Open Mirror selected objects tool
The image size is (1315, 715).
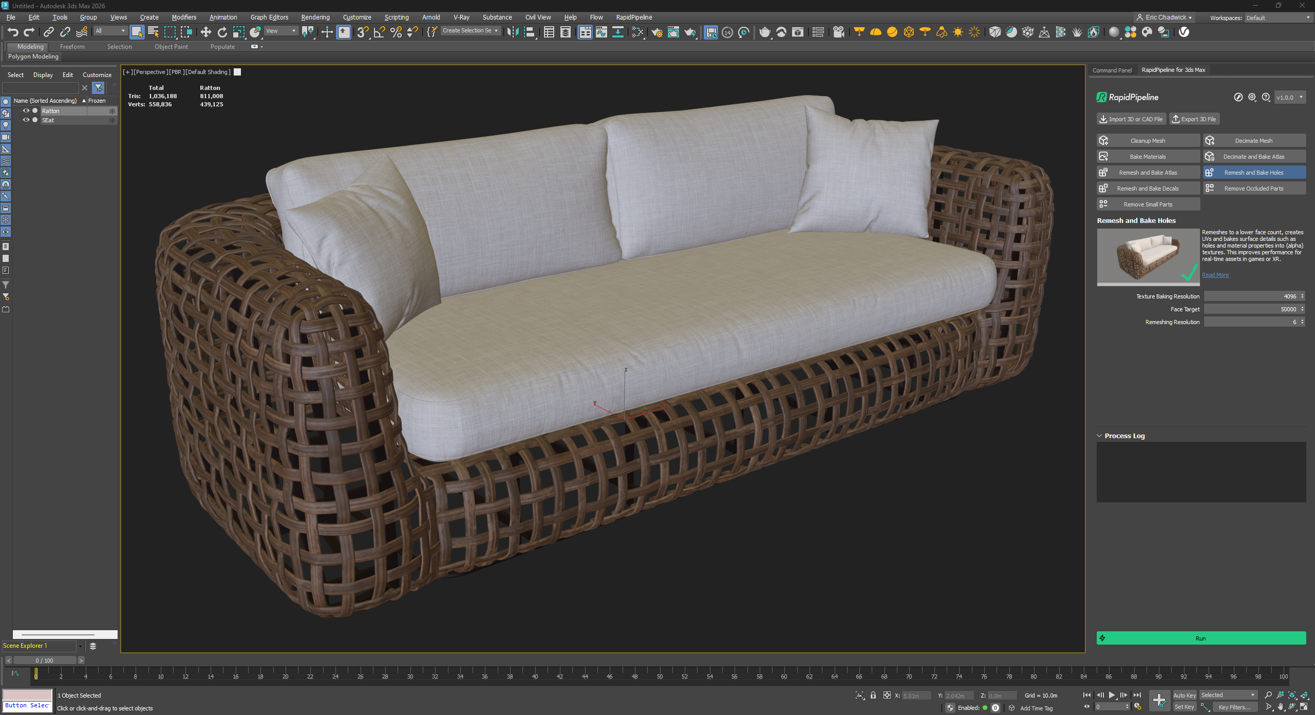[x=512, y=32]
